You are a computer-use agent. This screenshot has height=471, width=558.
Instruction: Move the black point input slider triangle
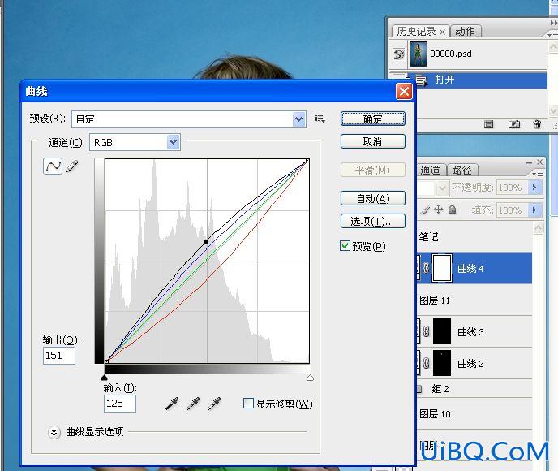pyautogui.click(x=104, y=378)
